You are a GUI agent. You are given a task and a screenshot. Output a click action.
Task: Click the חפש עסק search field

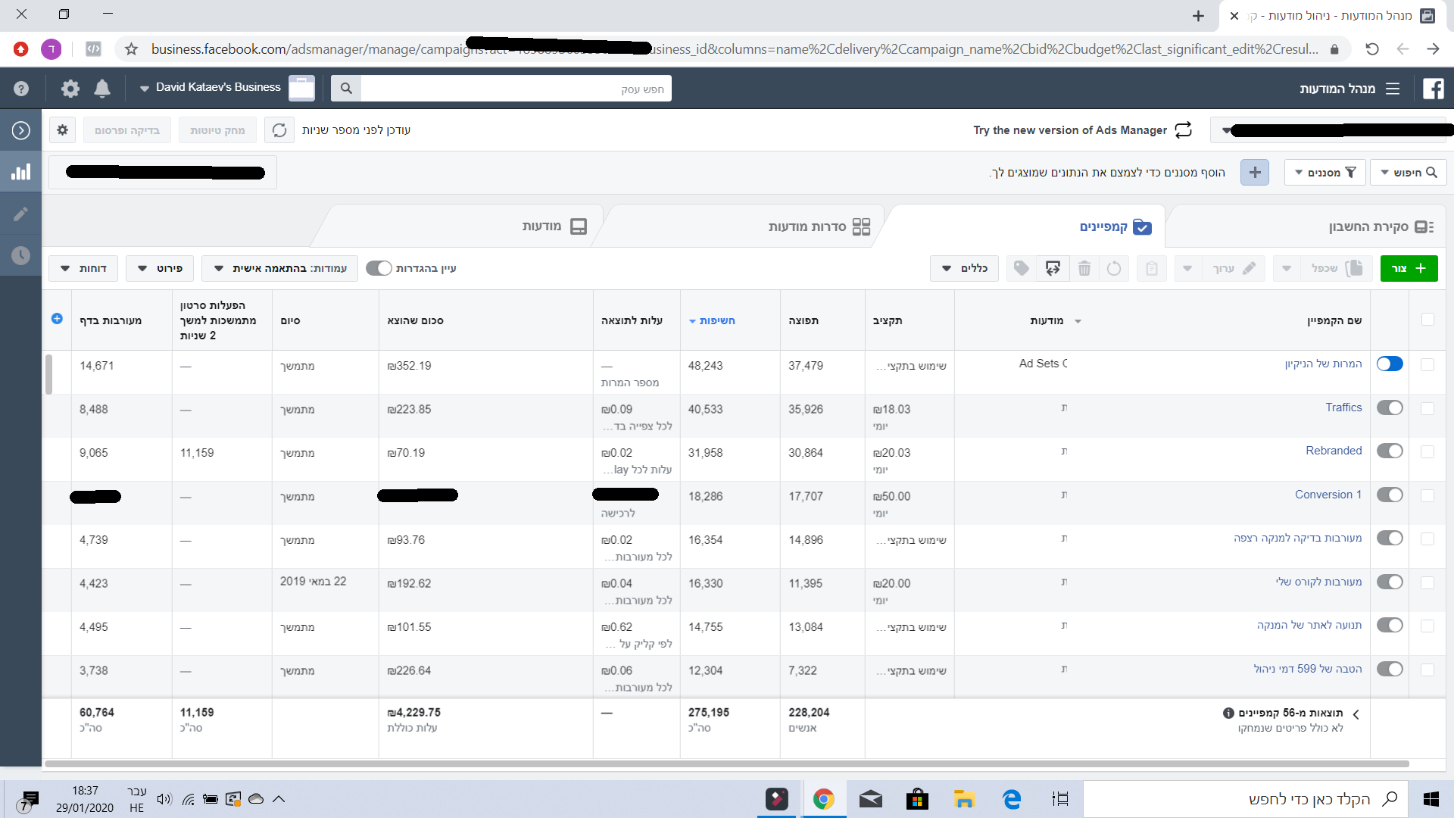516,89
